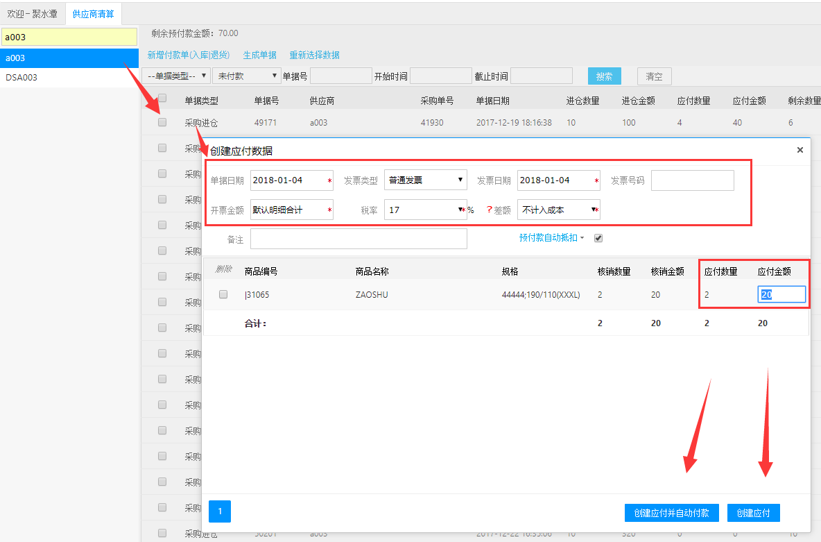Click the 单据号 input field
Screen dimensions: 821x542
[x=341, y=76]
